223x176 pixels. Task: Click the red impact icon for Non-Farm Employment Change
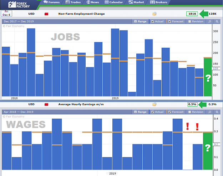click(46, 14)
